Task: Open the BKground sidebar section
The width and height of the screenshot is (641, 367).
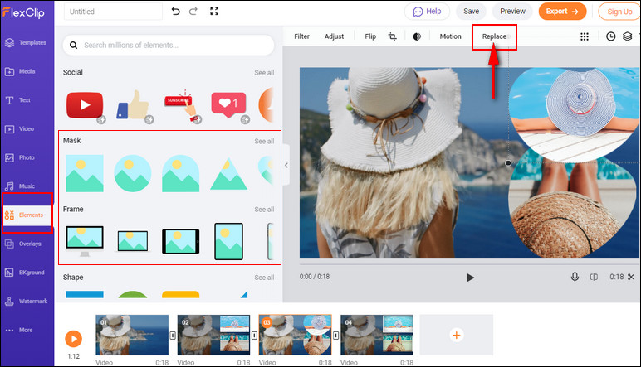Action: click(x=24, y=273)
